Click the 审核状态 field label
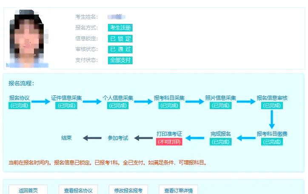This screenshot has width=308, height=194. [86, 49]
